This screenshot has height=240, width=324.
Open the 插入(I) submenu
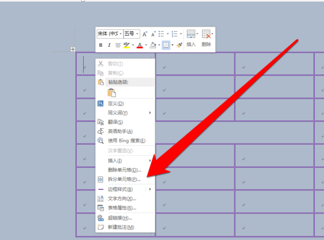tap(125, 161)
